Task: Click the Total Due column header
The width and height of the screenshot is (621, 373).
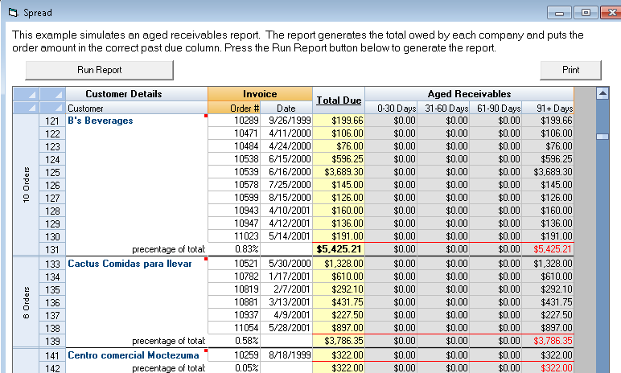Action: point(339,100)
